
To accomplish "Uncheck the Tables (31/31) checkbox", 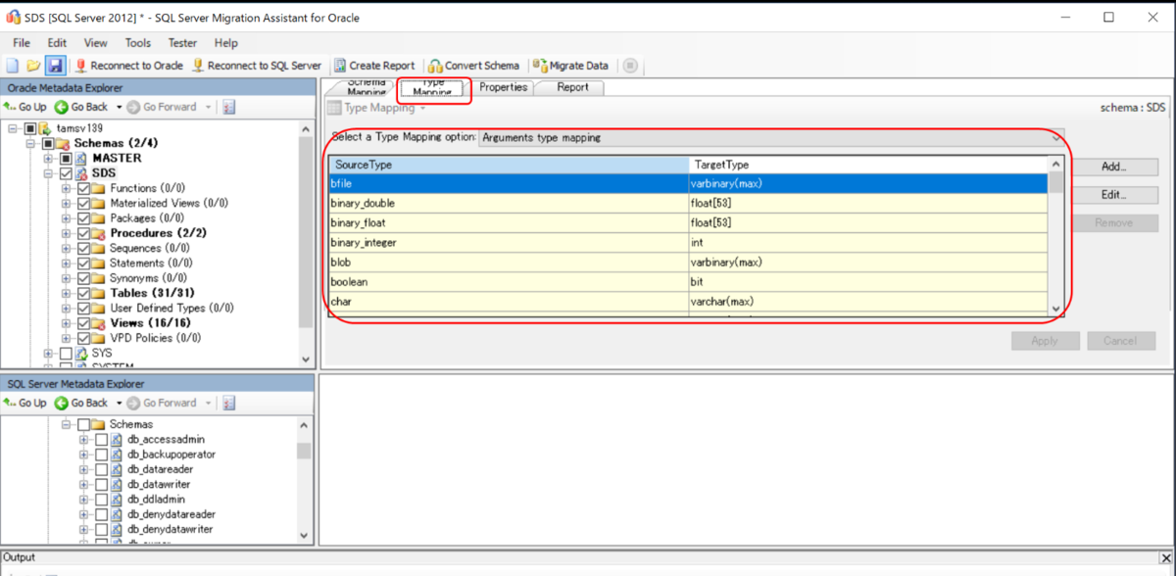I will pyautogui.click(x=83, y=293).
